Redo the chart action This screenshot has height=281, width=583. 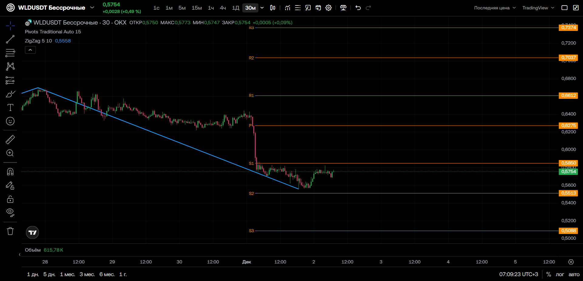point(368,8)
